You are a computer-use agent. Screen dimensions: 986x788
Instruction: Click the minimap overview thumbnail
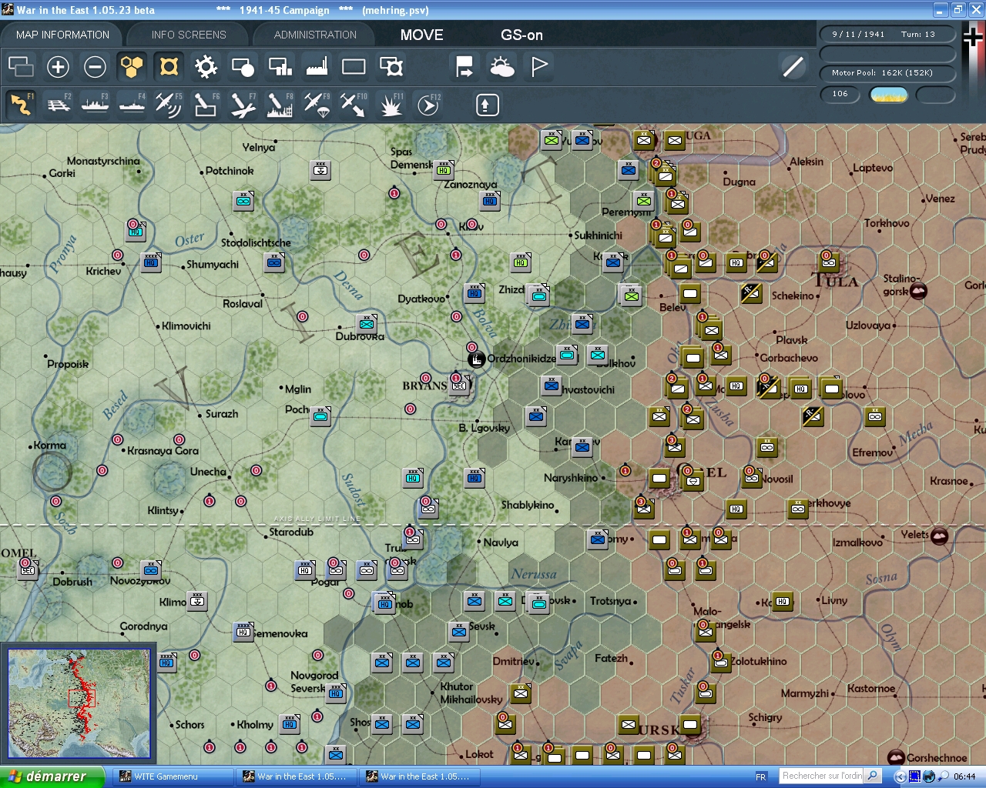[79, 703]
